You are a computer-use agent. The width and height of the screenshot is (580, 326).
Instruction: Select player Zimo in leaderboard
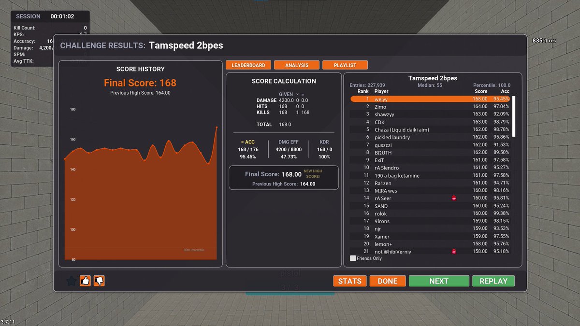coord(431,107)
